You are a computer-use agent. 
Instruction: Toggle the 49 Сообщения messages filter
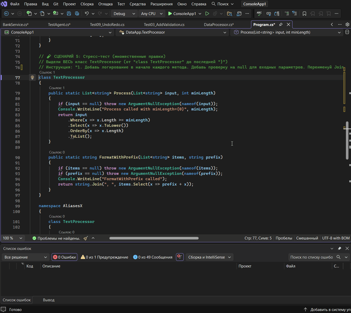pos(153,257)
